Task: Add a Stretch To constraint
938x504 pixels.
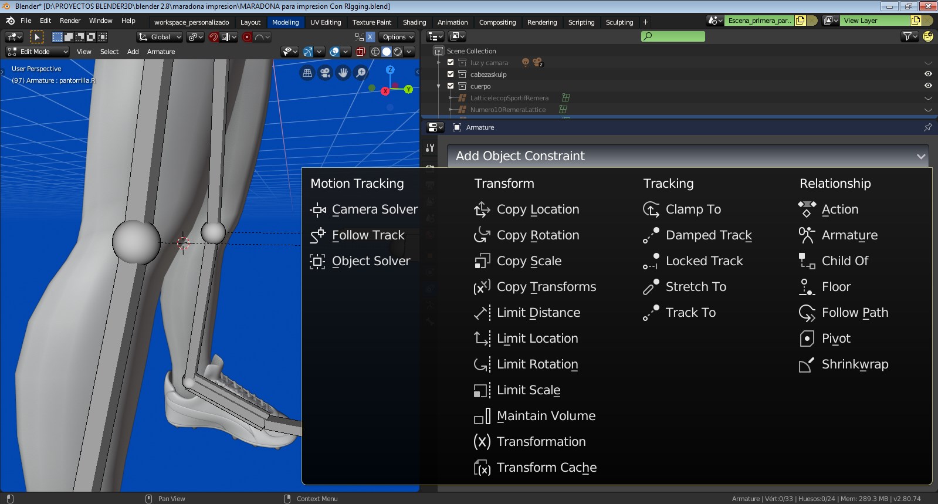Action: coord(684,287)
